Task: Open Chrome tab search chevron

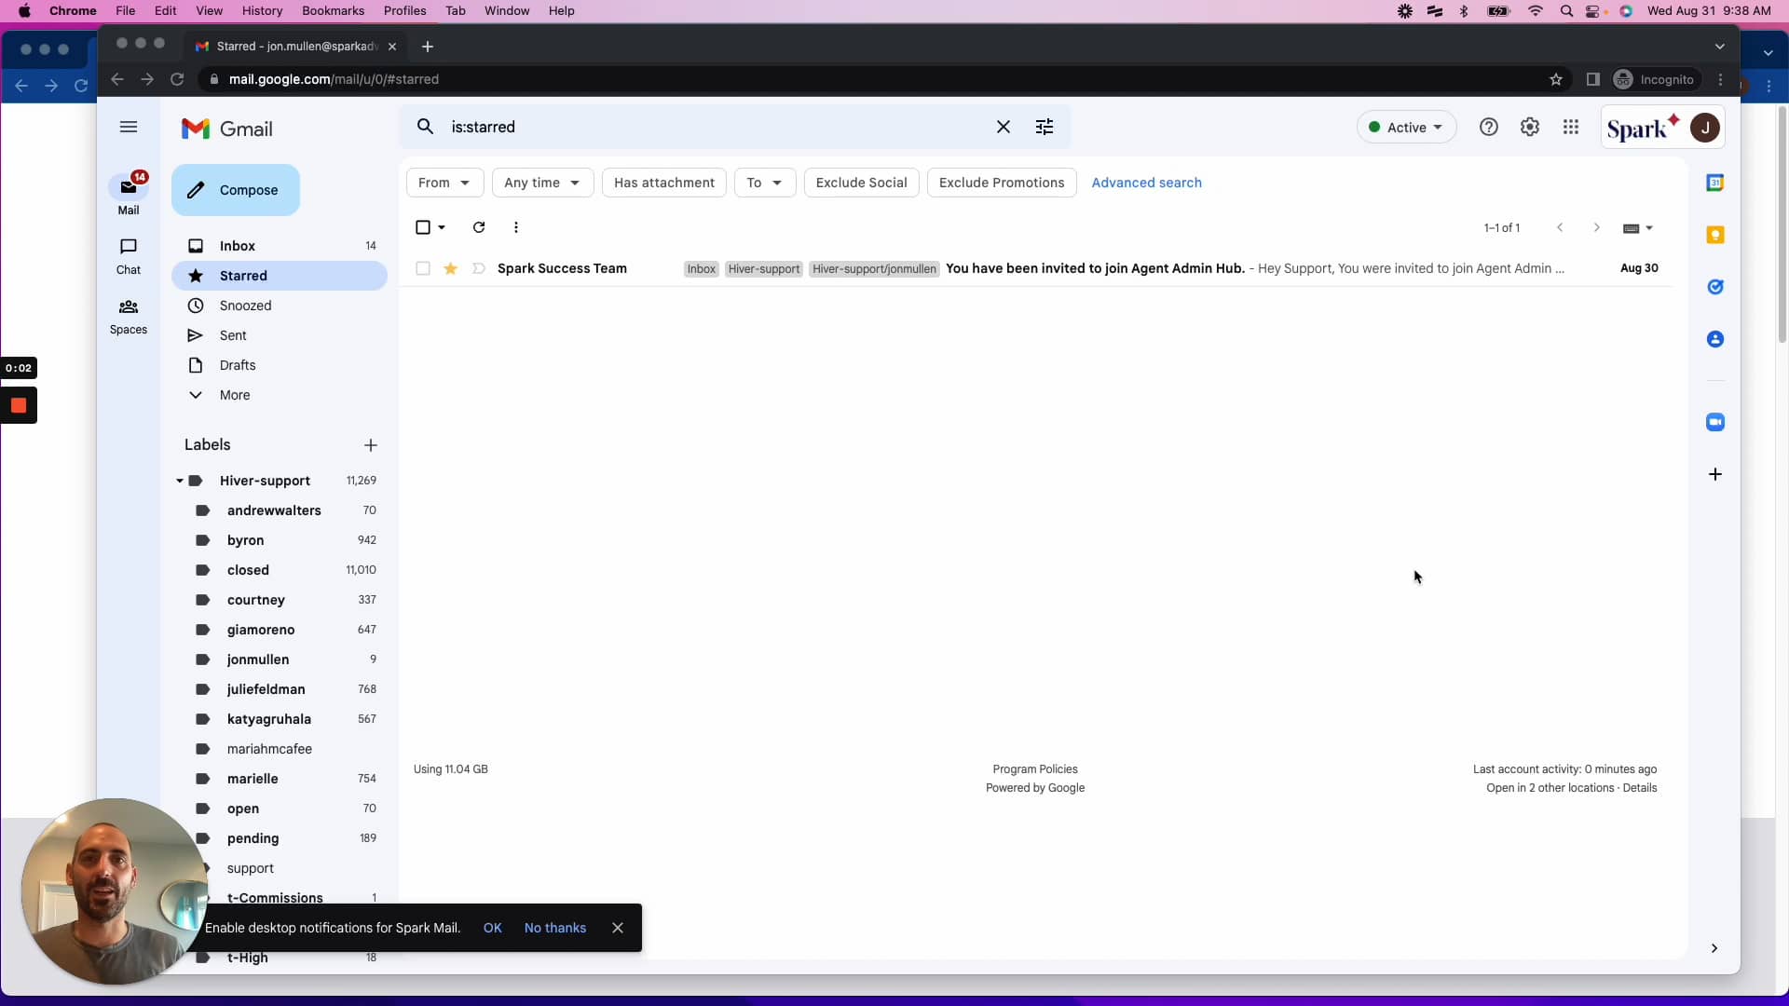Action: (x=1720, y=46)
